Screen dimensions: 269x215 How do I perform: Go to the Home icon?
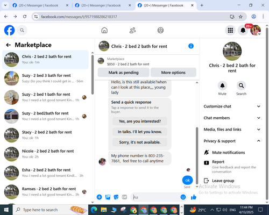coord(104,30)
